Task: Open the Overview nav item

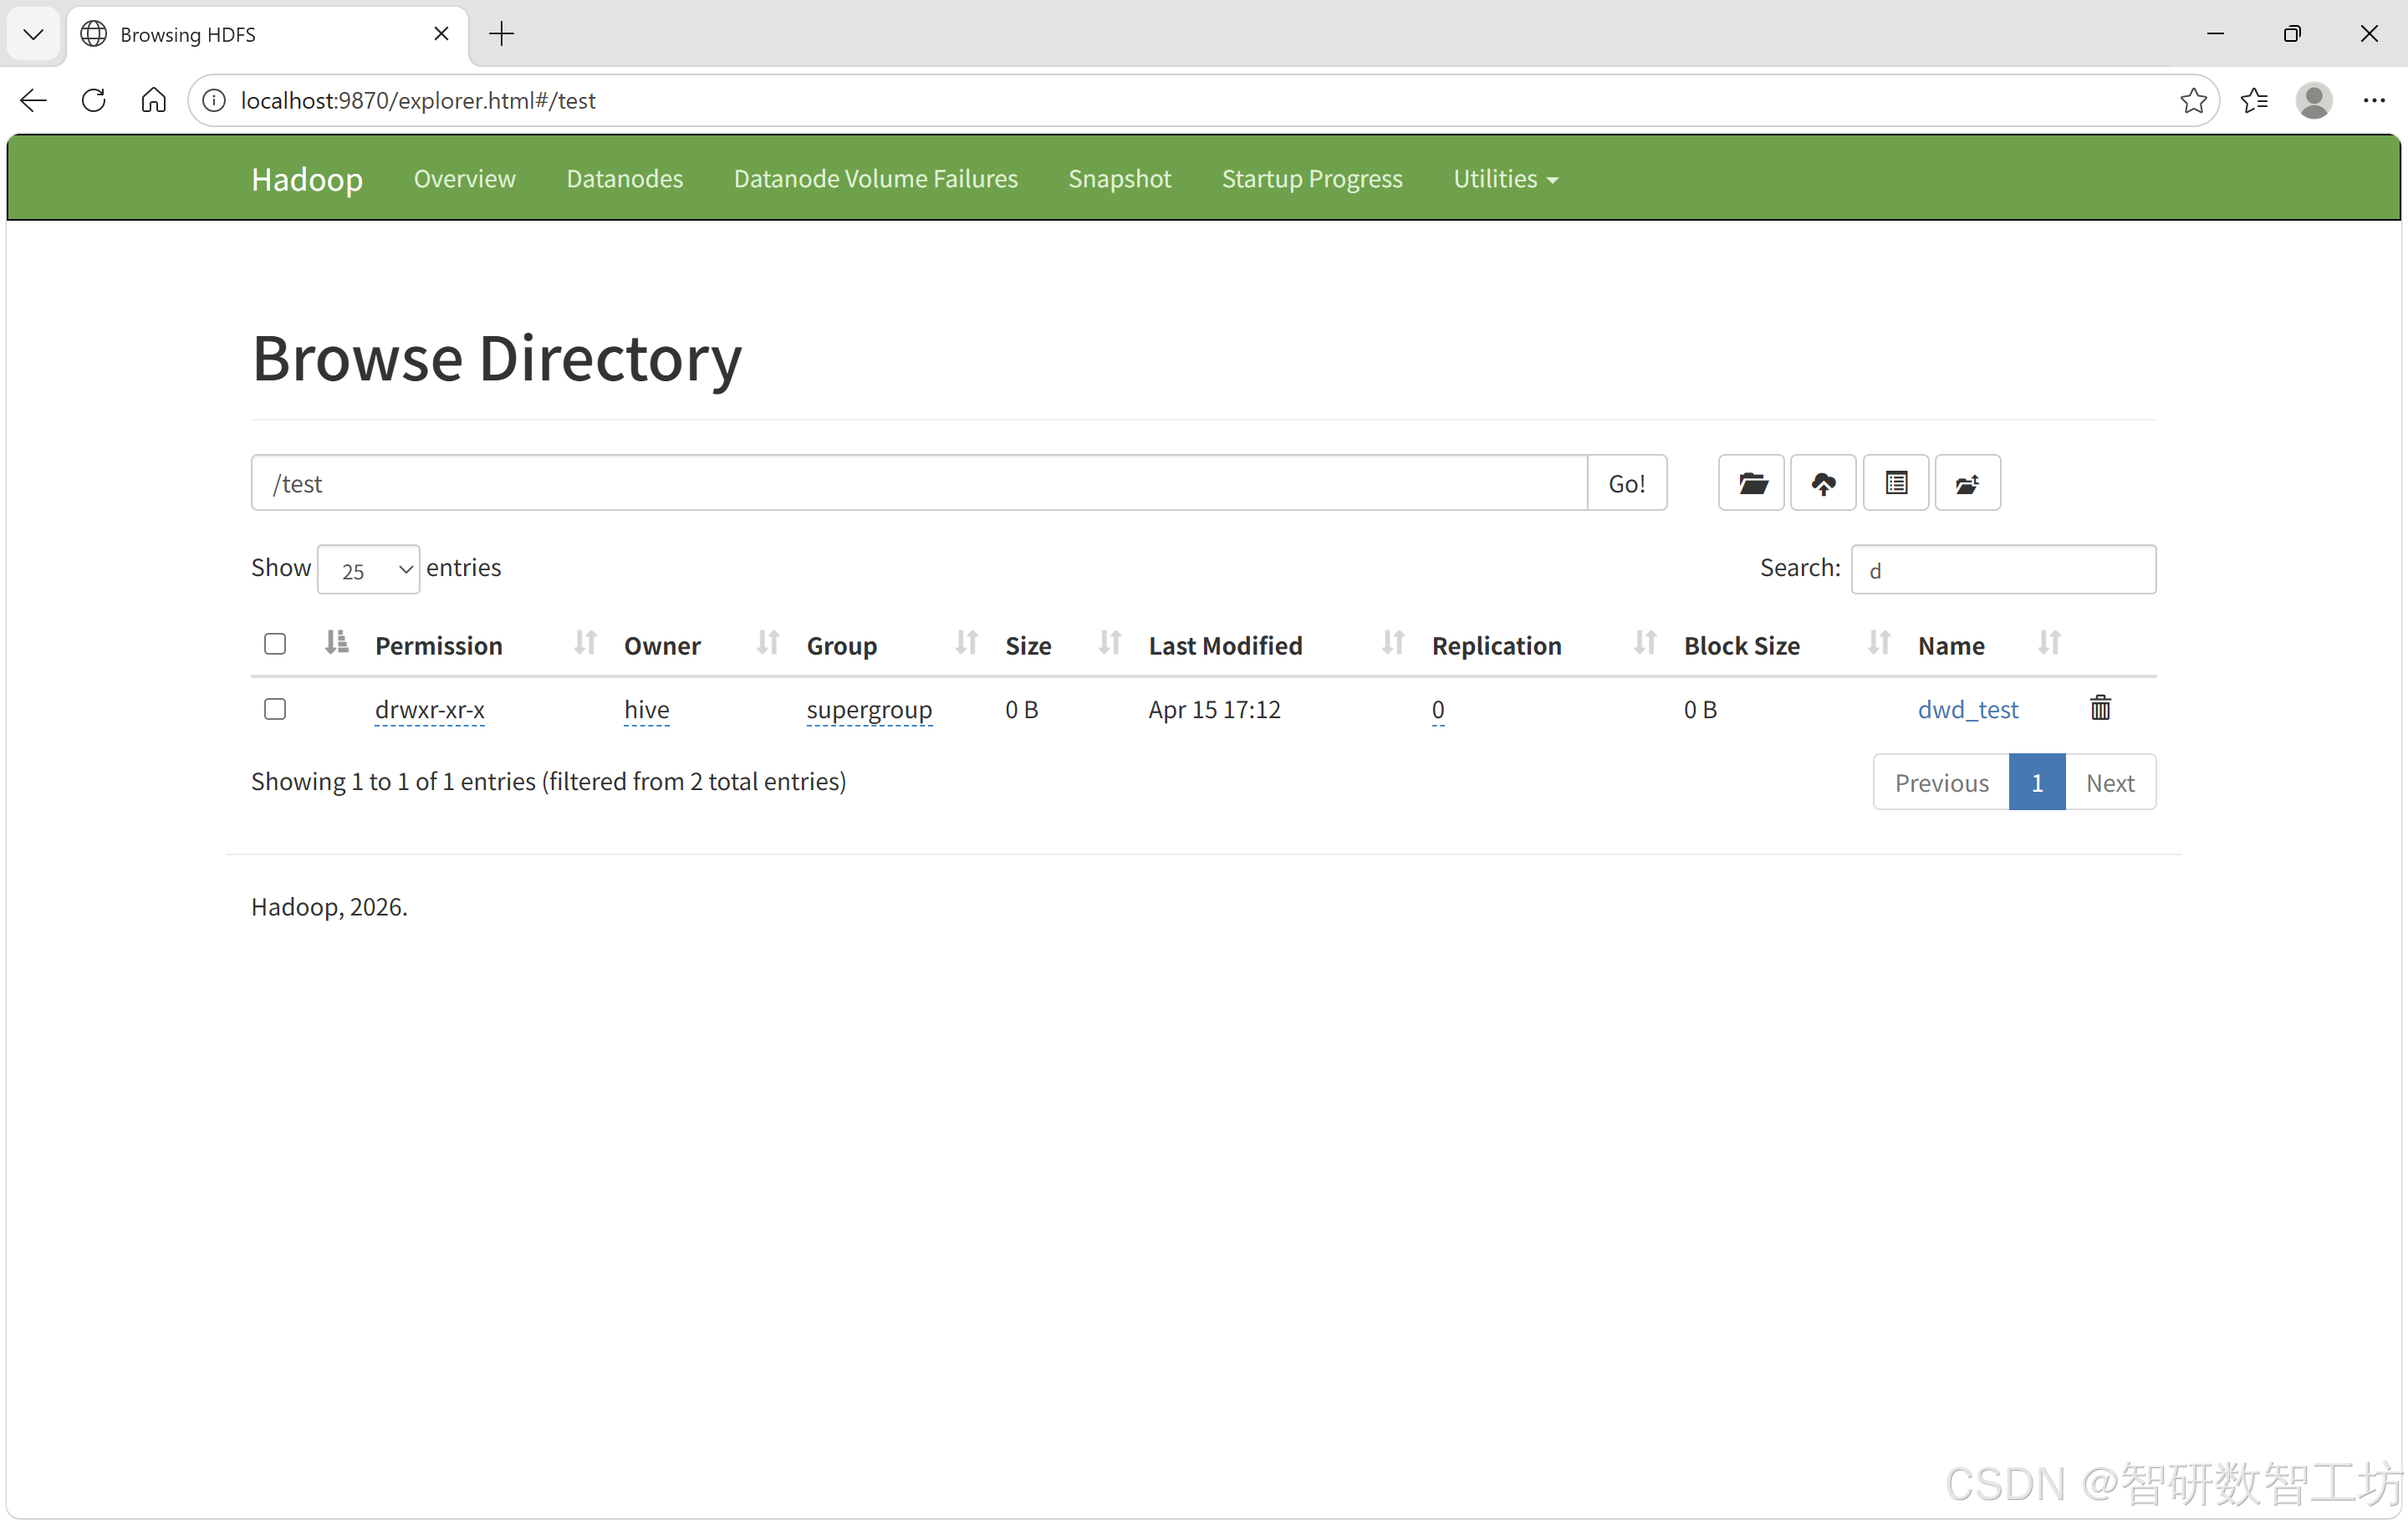Action: tap(465, 179)
